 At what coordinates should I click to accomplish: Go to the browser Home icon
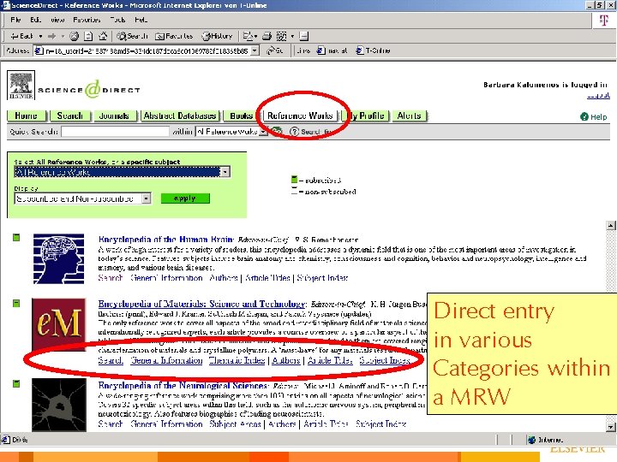103,36
